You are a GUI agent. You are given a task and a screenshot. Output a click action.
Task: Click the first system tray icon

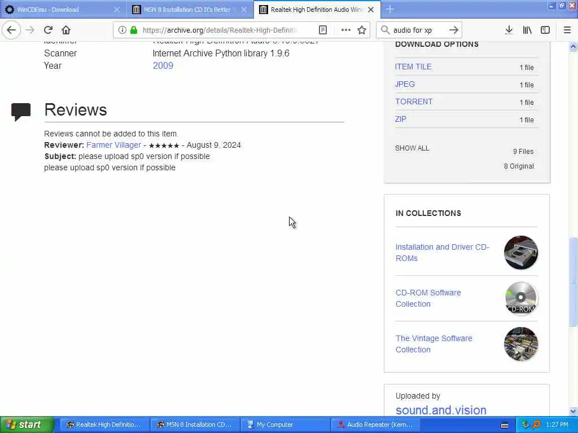click(x=526, y=425)
